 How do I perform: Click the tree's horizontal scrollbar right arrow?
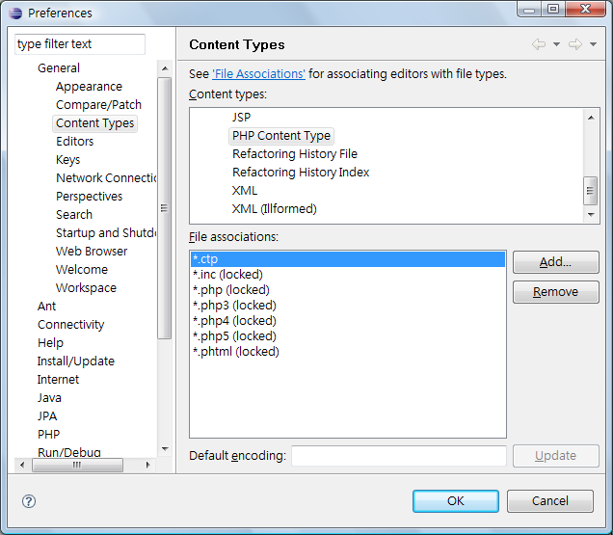tap(148, 465)
